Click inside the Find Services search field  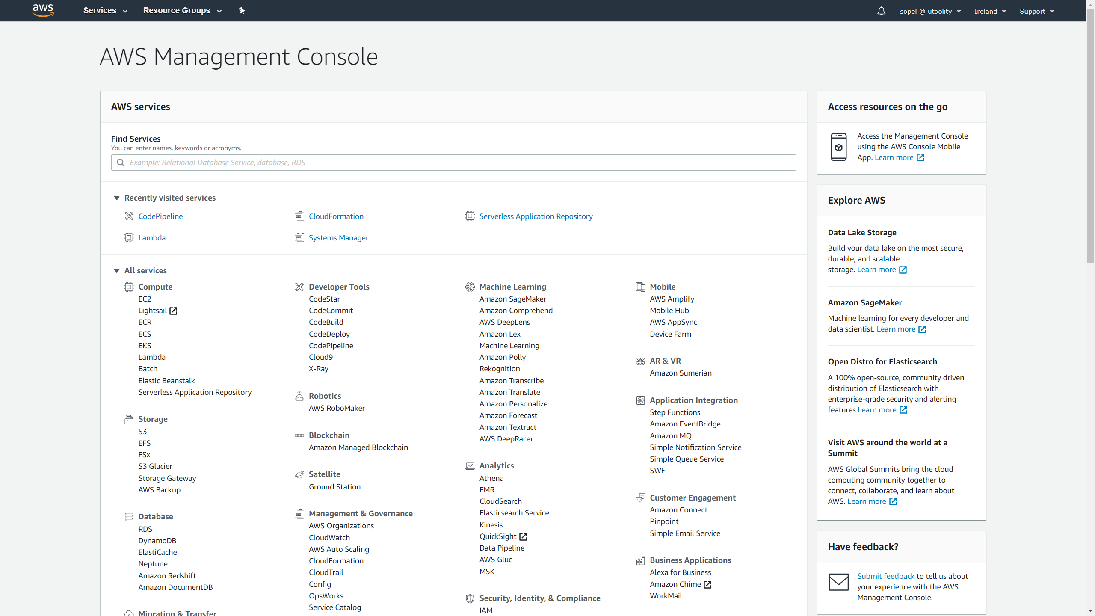tap(453, 163)
